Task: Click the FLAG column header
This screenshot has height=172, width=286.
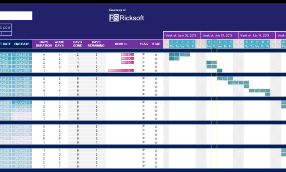Action: [144, 44]
